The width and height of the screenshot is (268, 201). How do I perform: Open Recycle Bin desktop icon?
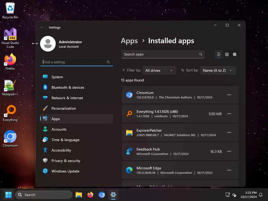click(10, 10)
